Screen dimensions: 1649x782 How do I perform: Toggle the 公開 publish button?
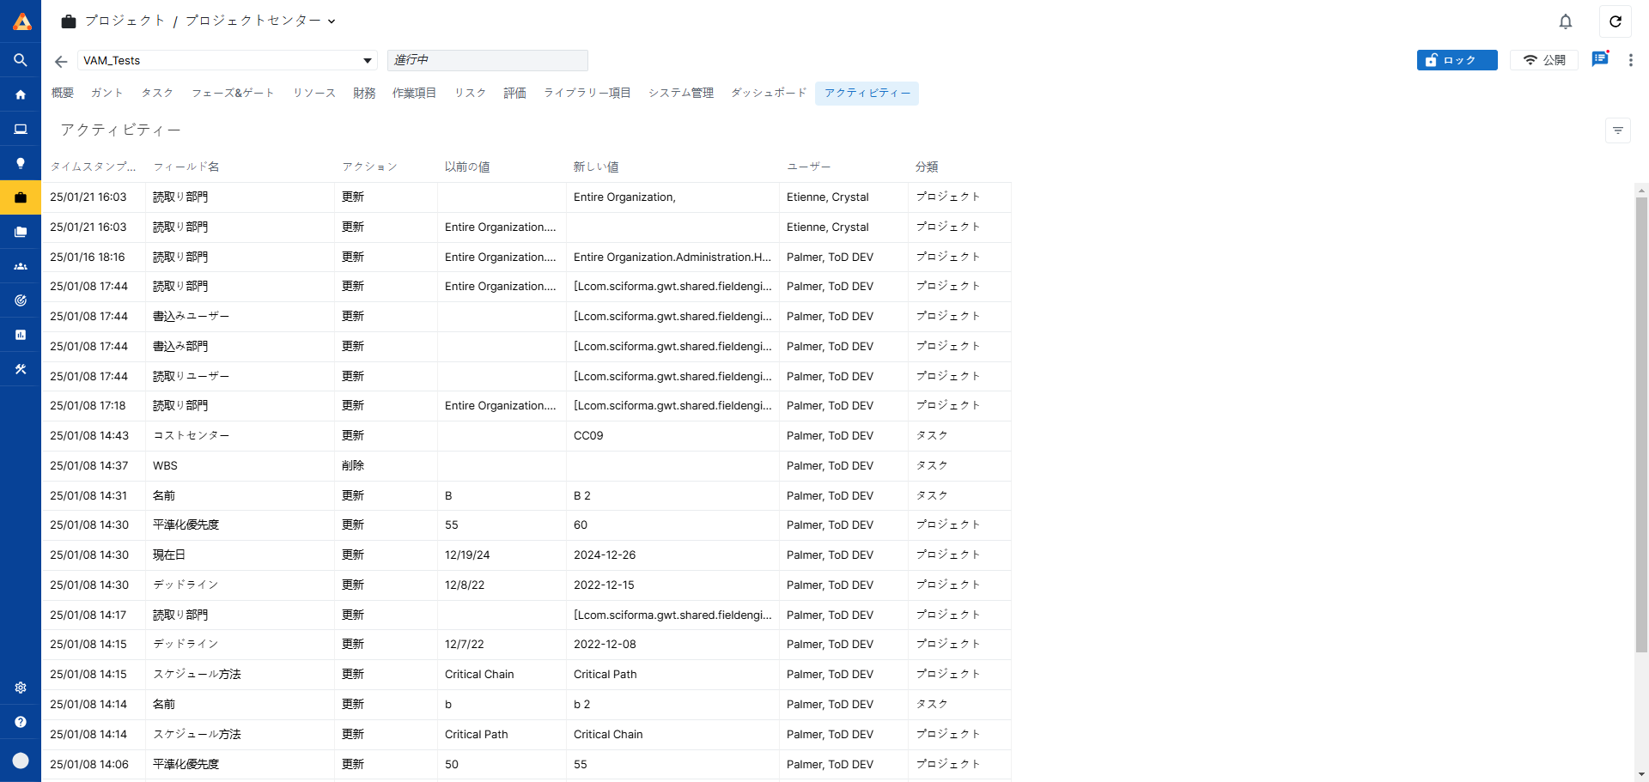click(1543, 60)
